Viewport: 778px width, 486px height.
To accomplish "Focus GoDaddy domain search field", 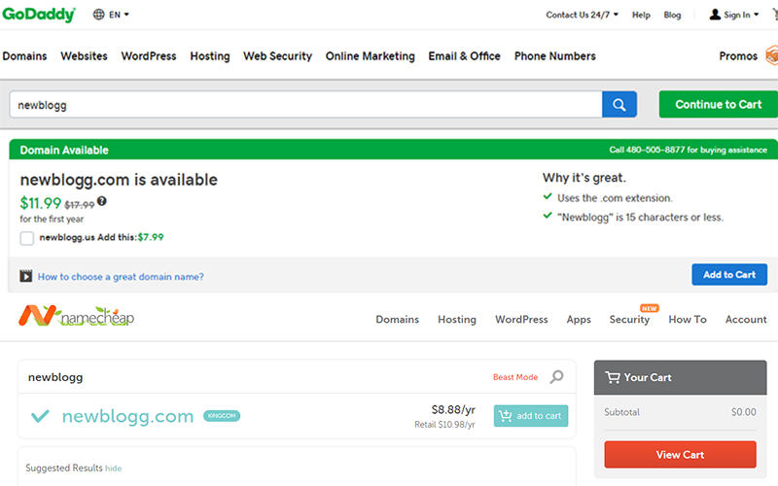I will click(x=305, y=105).
